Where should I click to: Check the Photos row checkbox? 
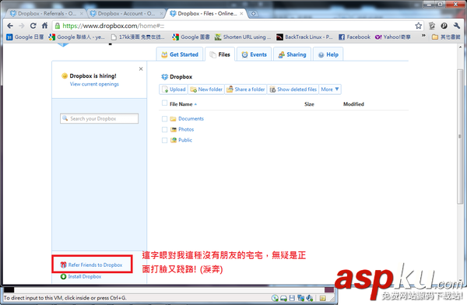point(164,130)
